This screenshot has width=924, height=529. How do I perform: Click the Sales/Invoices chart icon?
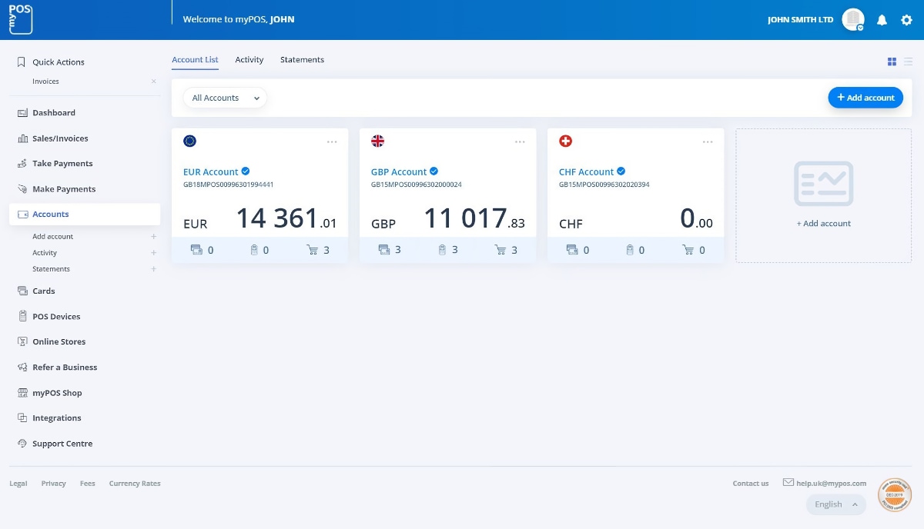tap(22, 138)
